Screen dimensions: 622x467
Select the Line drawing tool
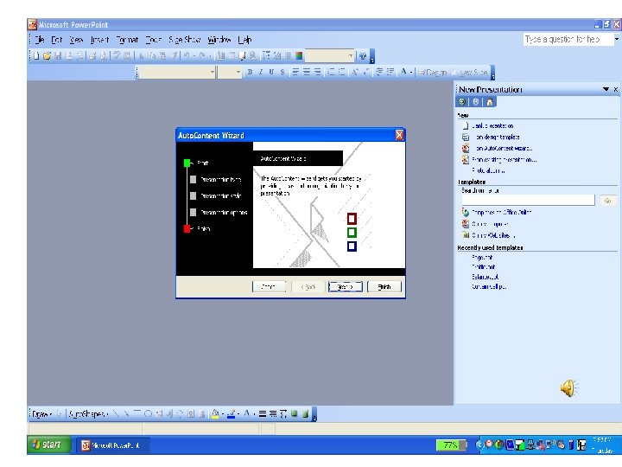pos(116,414)
